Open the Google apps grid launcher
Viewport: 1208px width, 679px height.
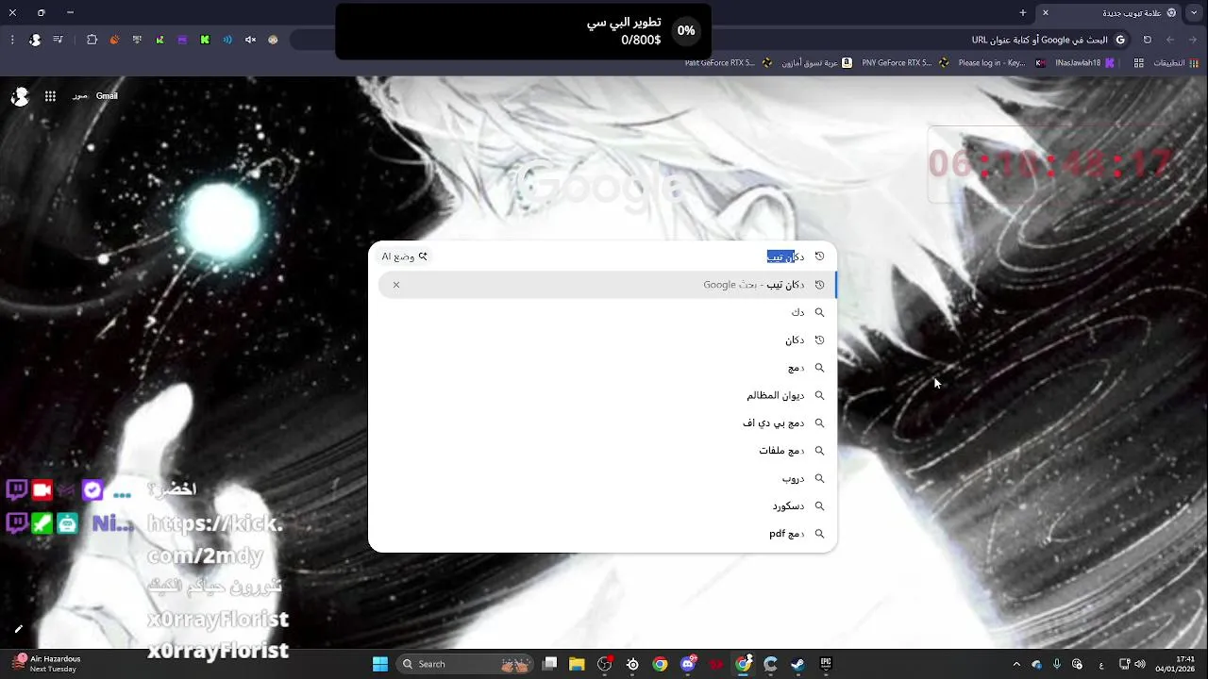pos(50,96)
